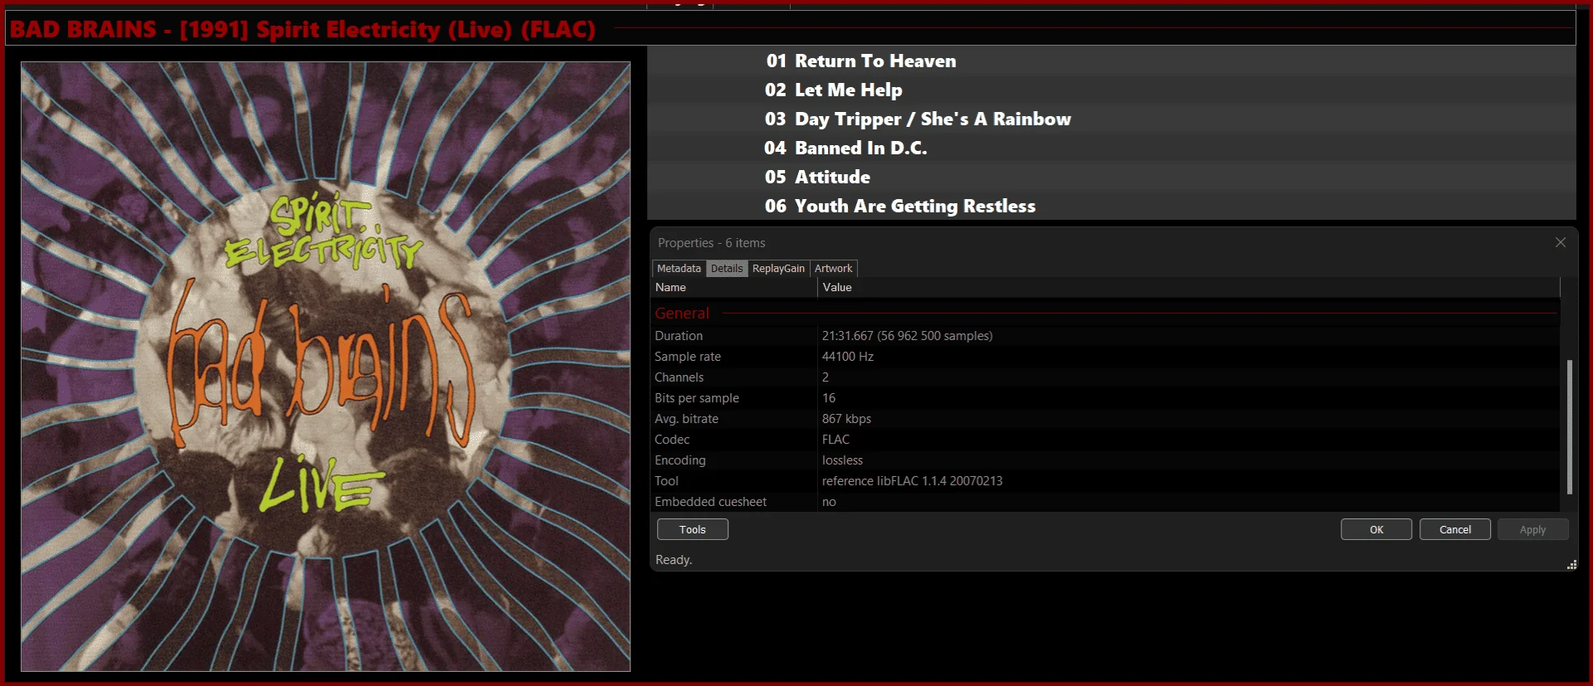Select track 05 Attitude
This screenshot has width=1593, height=686.
(x=1111, y=177)
